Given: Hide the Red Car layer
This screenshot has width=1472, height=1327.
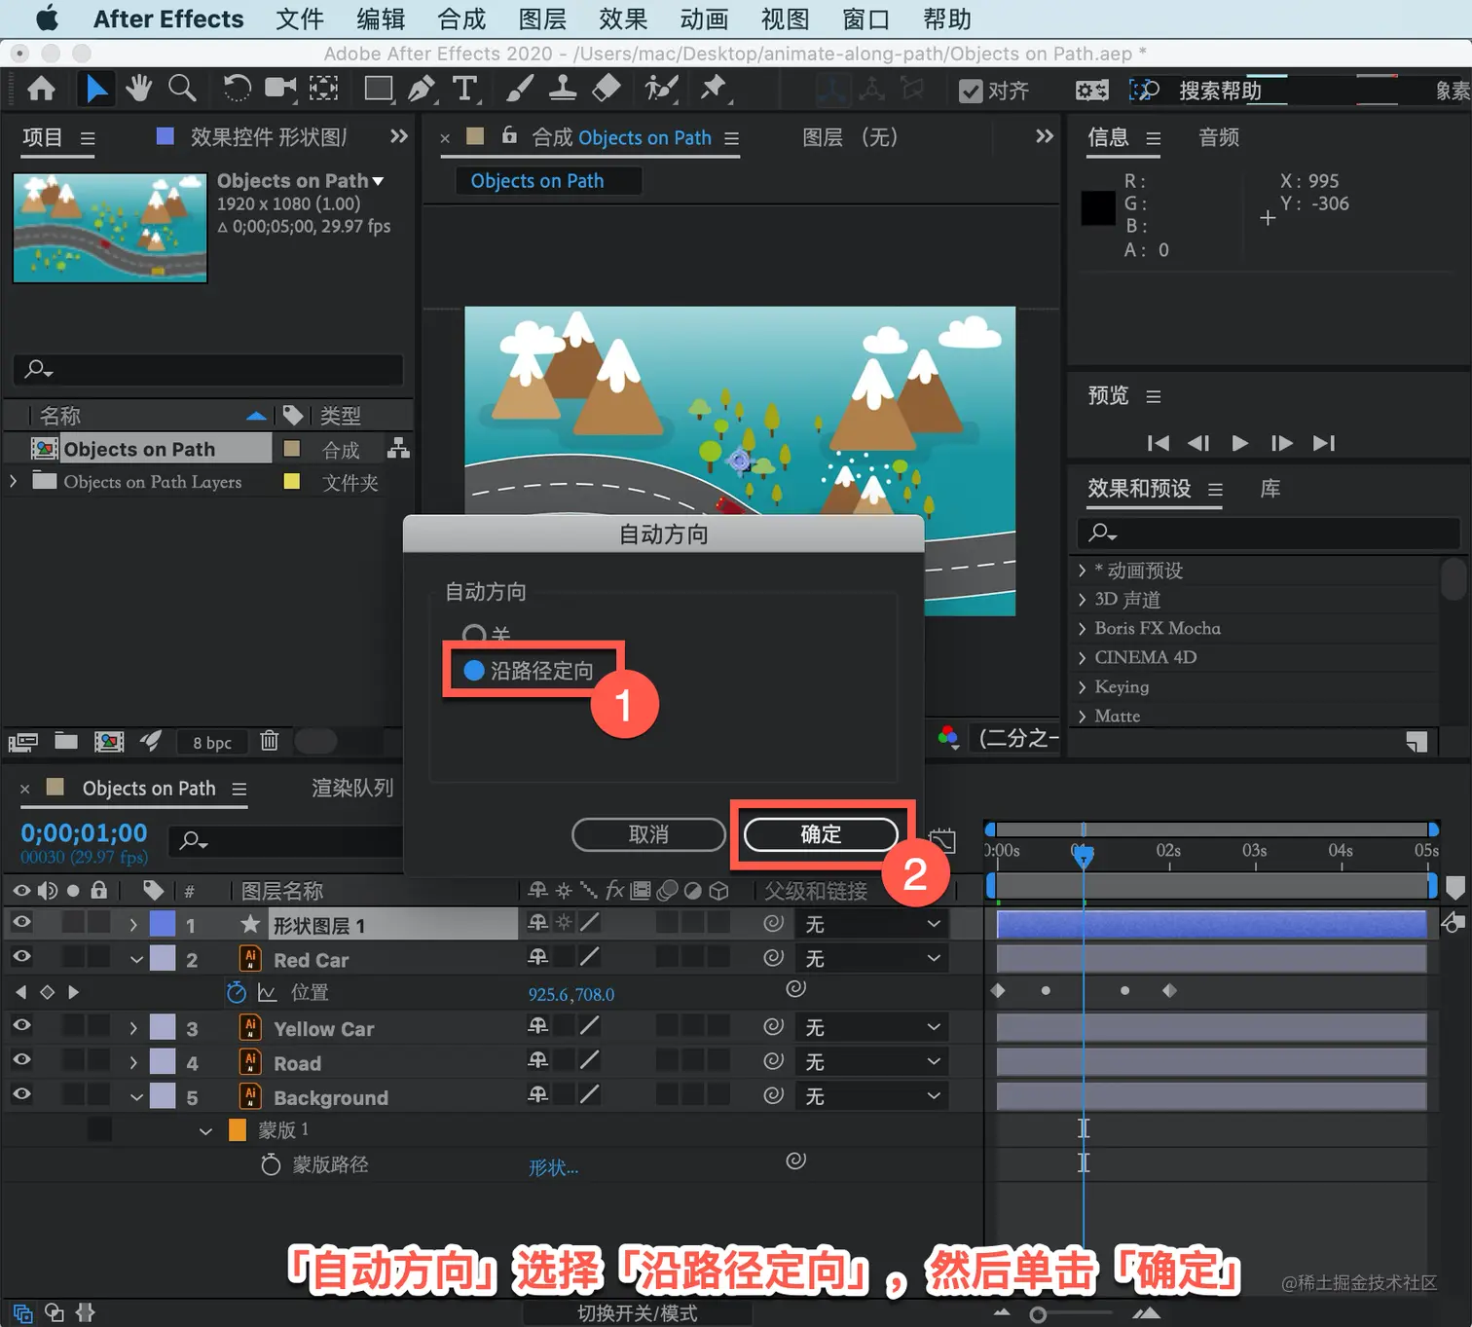Looking at the screenshot, I should [x=21, y=957].
